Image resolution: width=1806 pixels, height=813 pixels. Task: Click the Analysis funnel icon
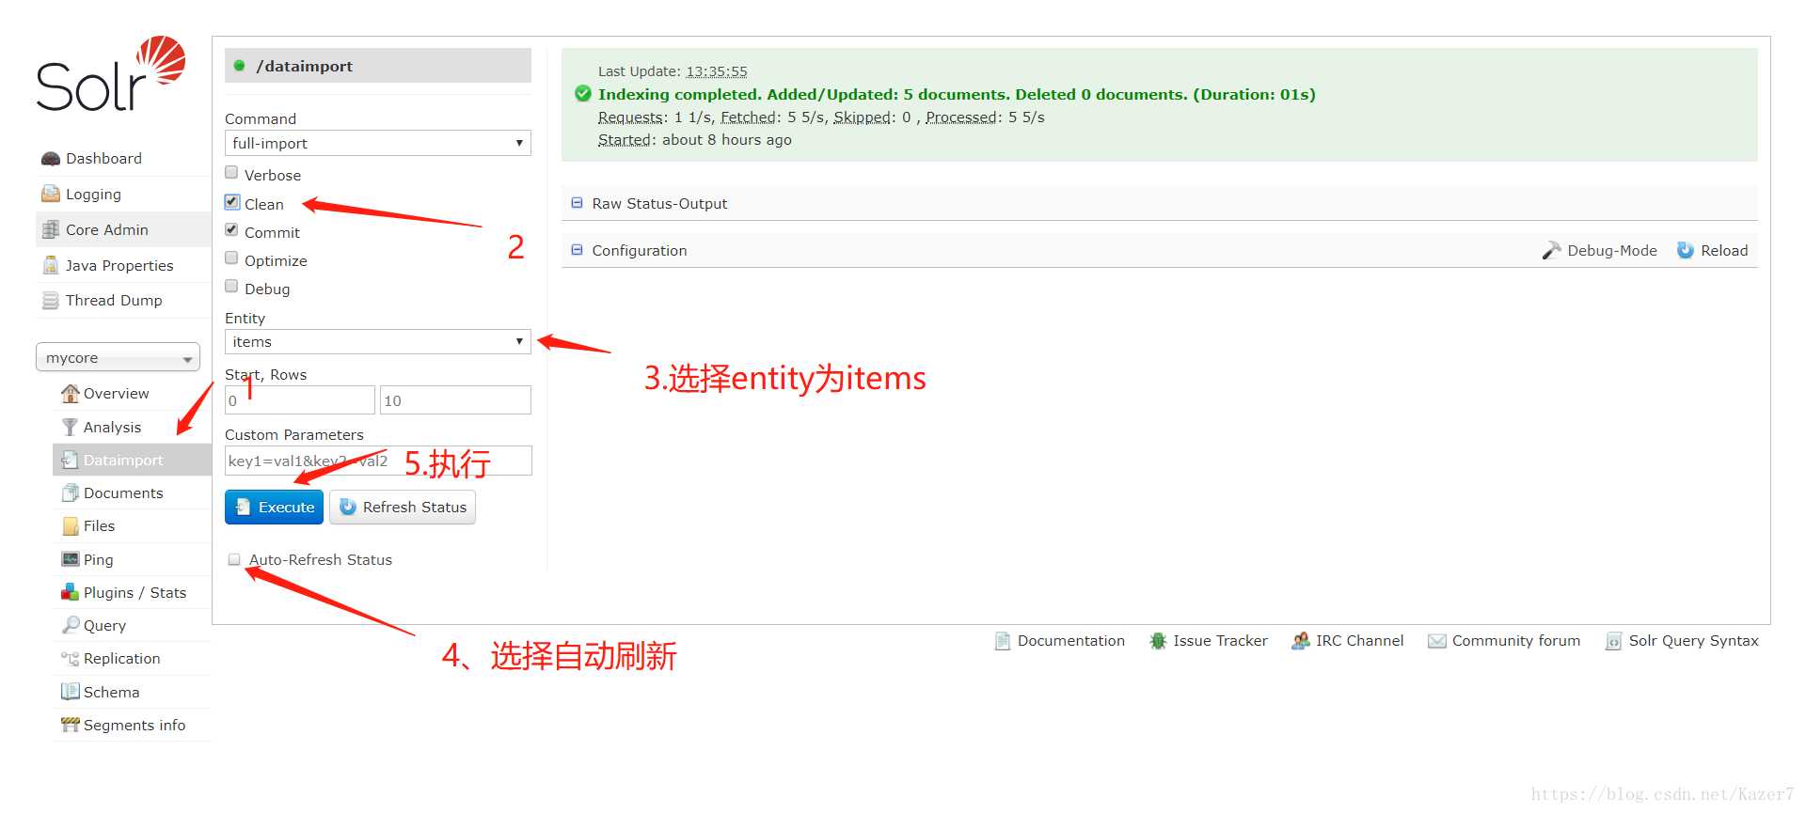(x=70, y=427)
